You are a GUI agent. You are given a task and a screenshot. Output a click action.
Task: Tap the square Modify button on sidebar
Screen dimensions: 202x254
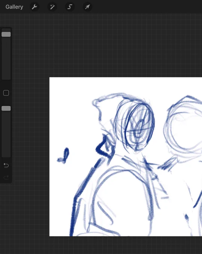pyautogui.click(x=6, y=93)
